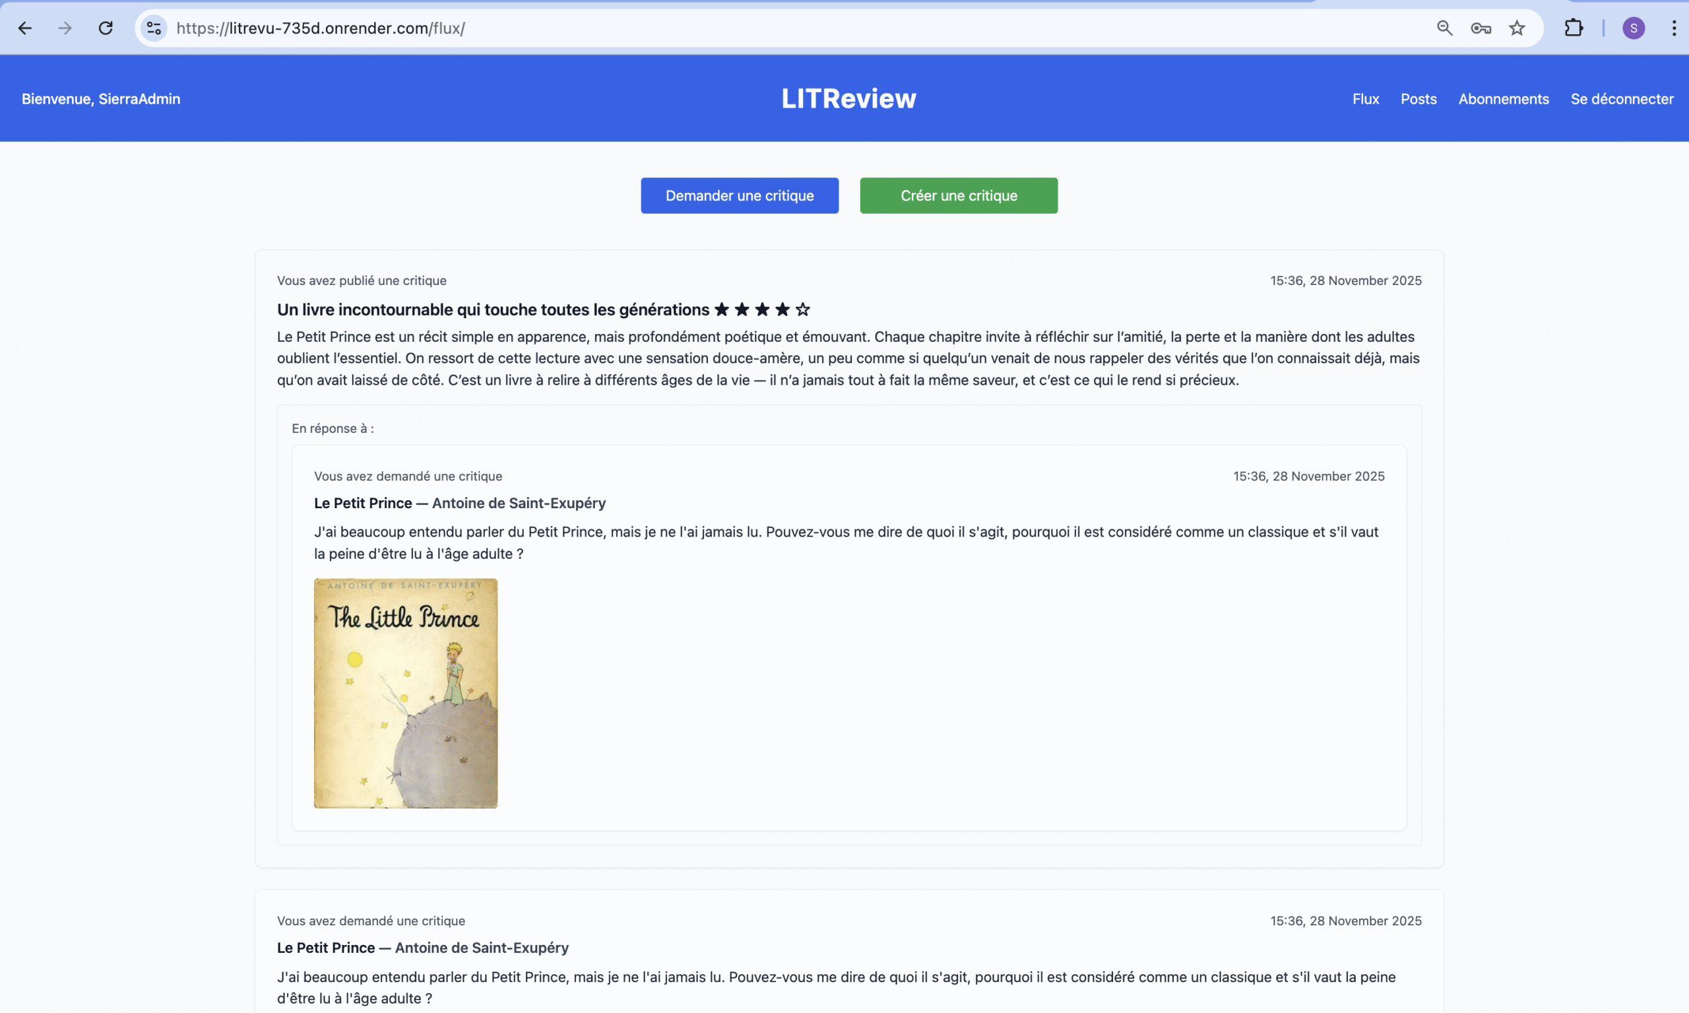Open the browser extensions puzzle icon
The width and height of the screenshot is (1689, 1013).
(x=1574, y=28)
